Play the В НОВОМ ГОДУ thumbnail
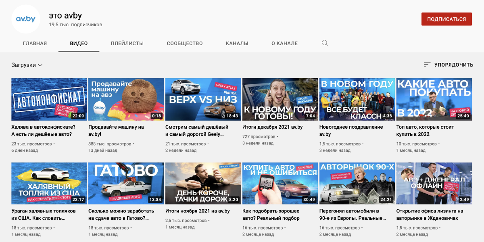Viewport: 484px width, 242px height. point(357,100)
